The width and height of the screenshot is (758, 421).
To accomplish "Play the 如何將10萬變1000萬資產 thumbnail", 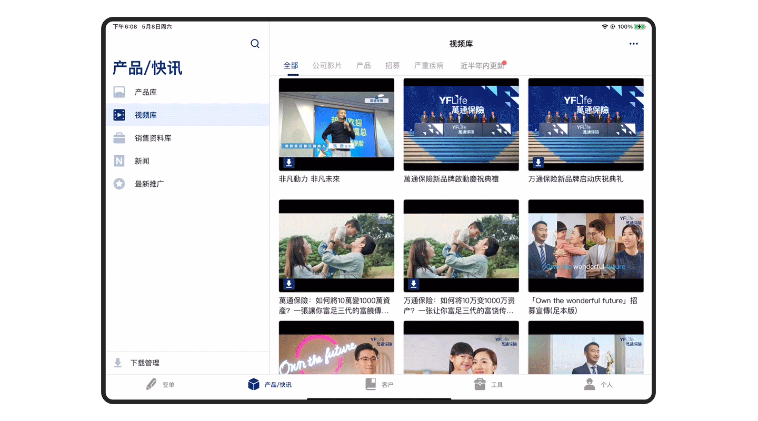I will click(x=336, y=246).
